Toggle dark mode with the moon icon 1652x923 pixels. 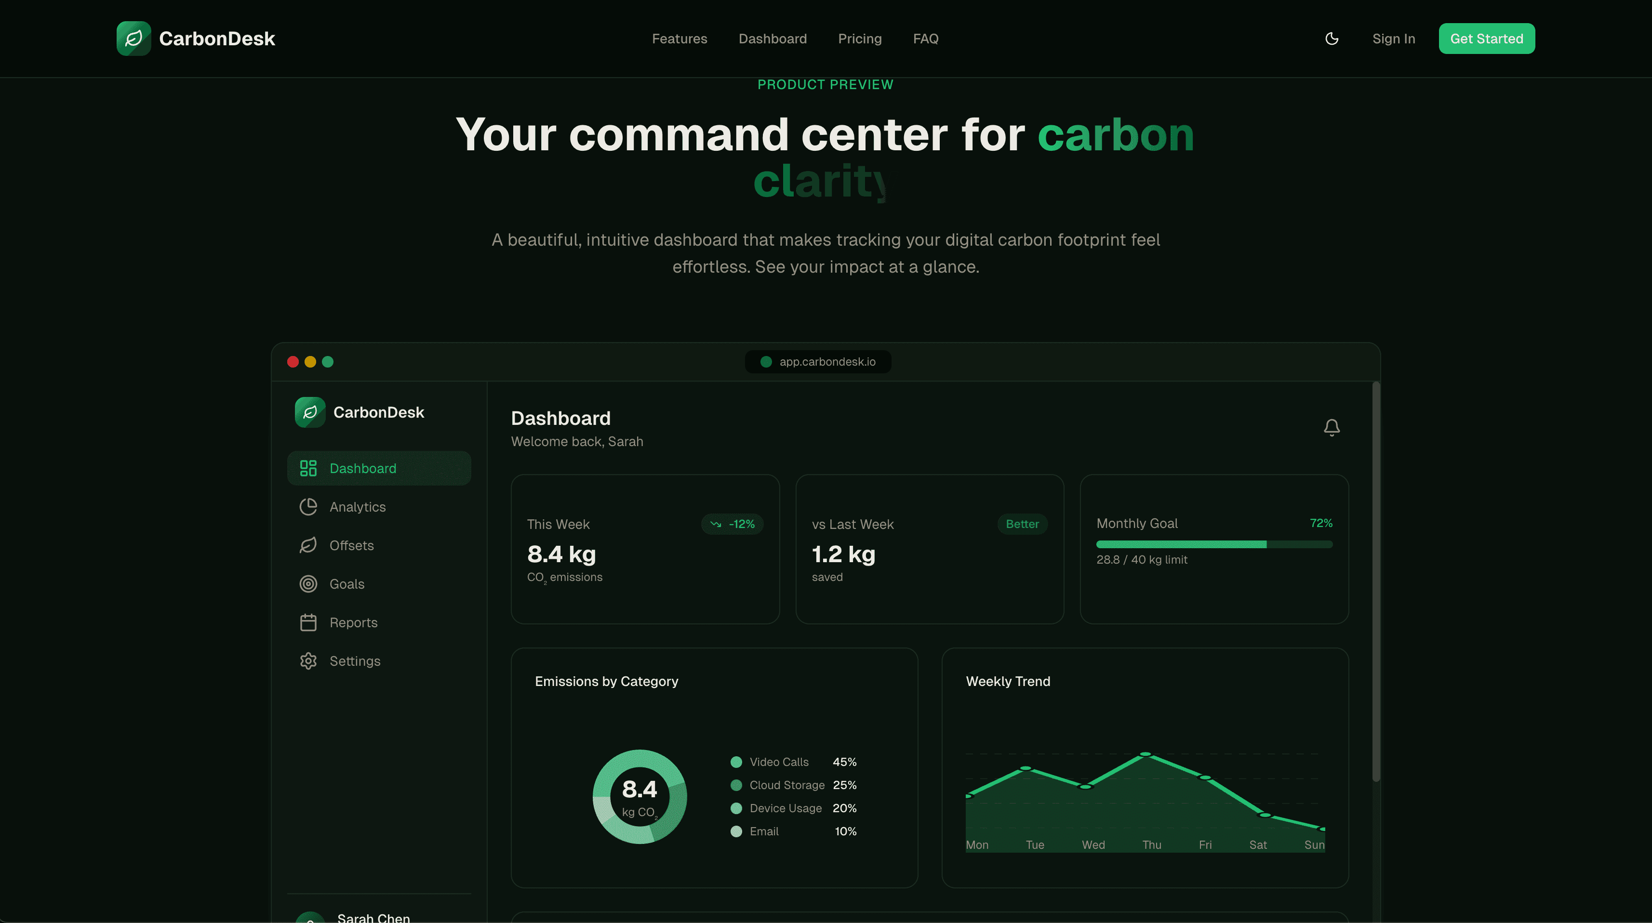(1332, 39)
